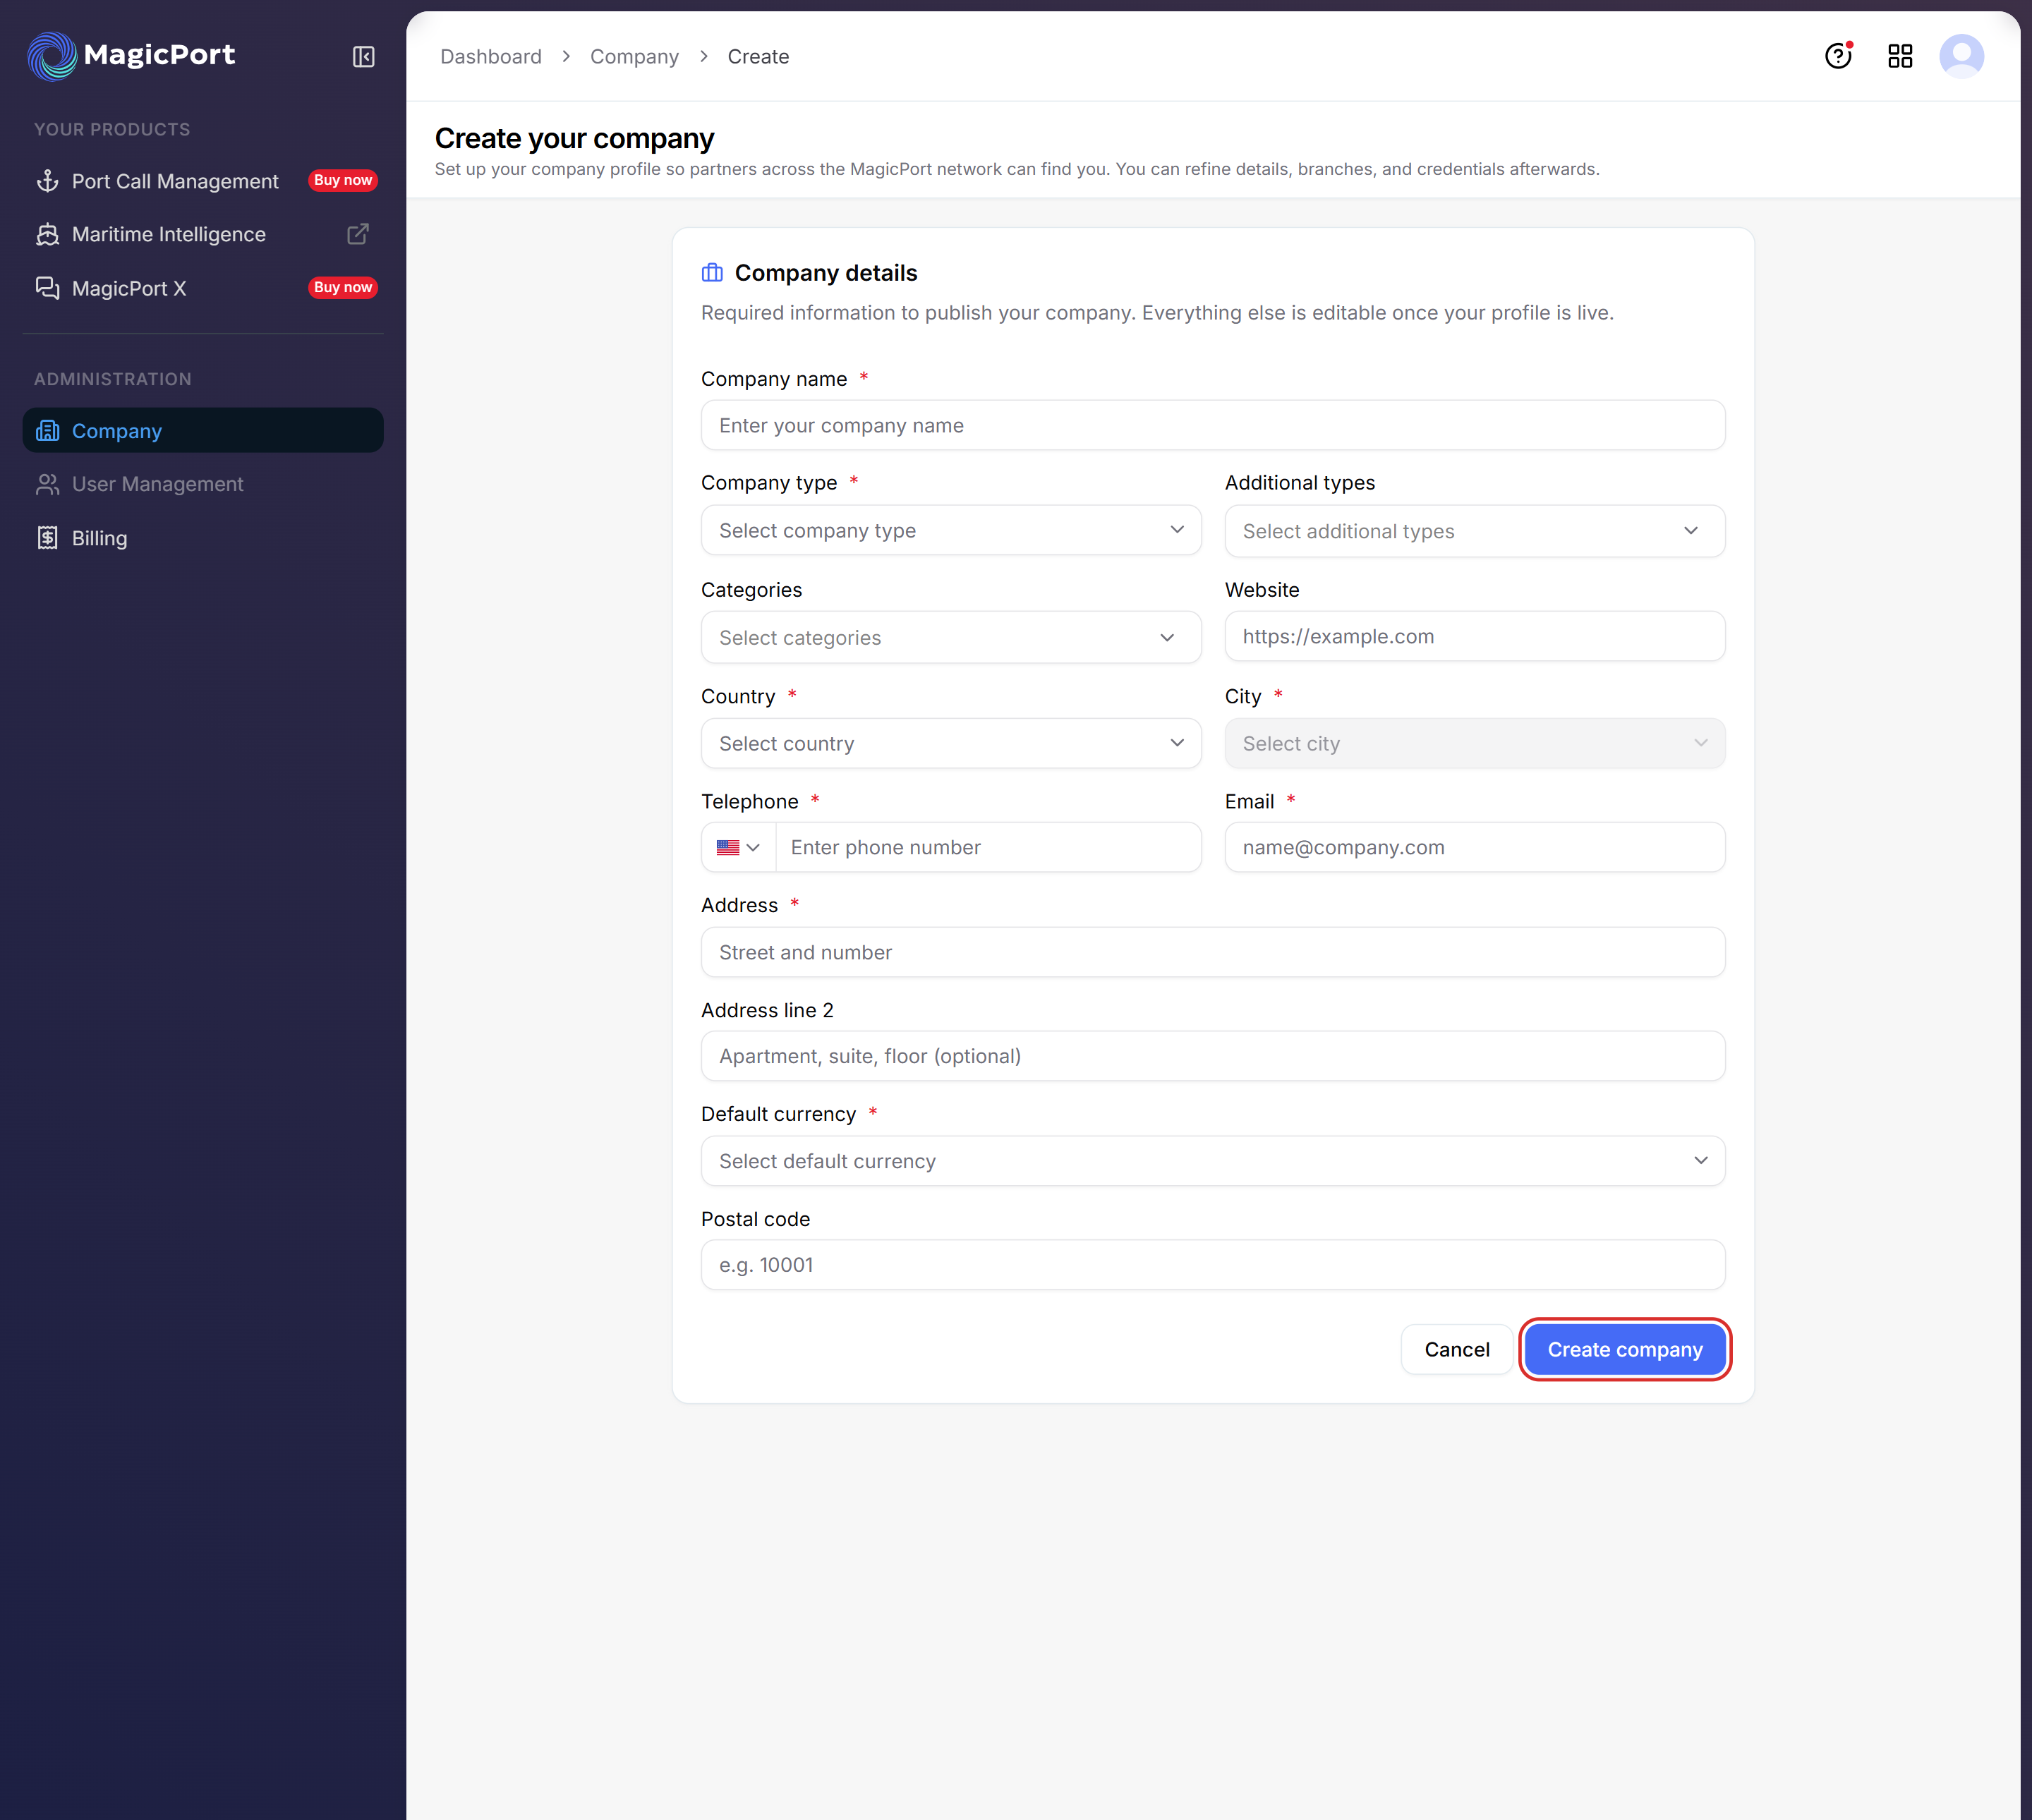Expand the Select additional types dropdown

tap(1474, 531)
